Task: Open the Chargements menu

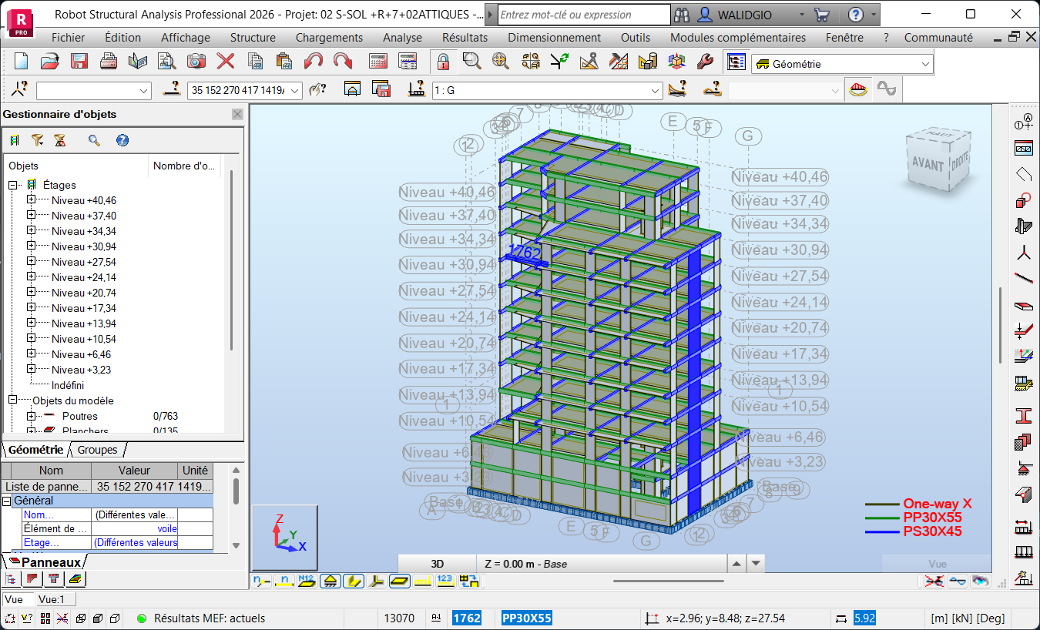Action: click(328, 37)
